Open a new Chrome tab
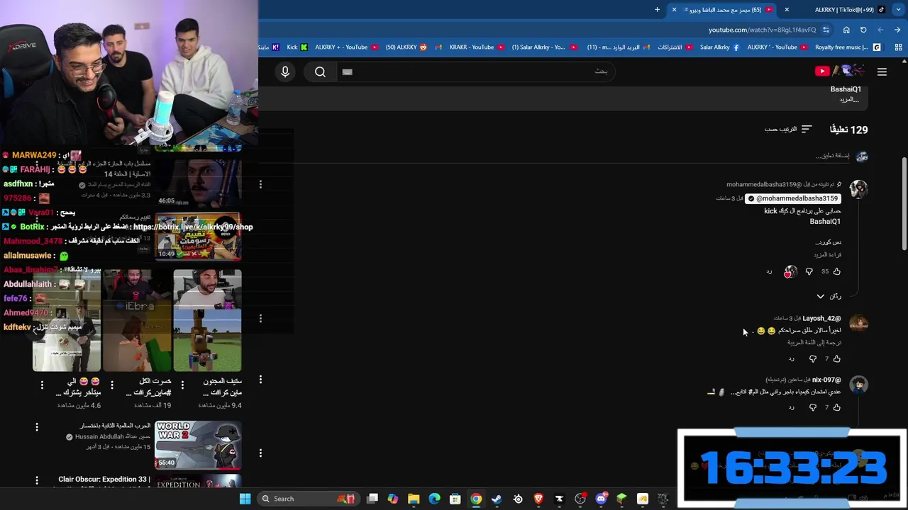Viewport: 908px width, 510px height. click(657, 10)
